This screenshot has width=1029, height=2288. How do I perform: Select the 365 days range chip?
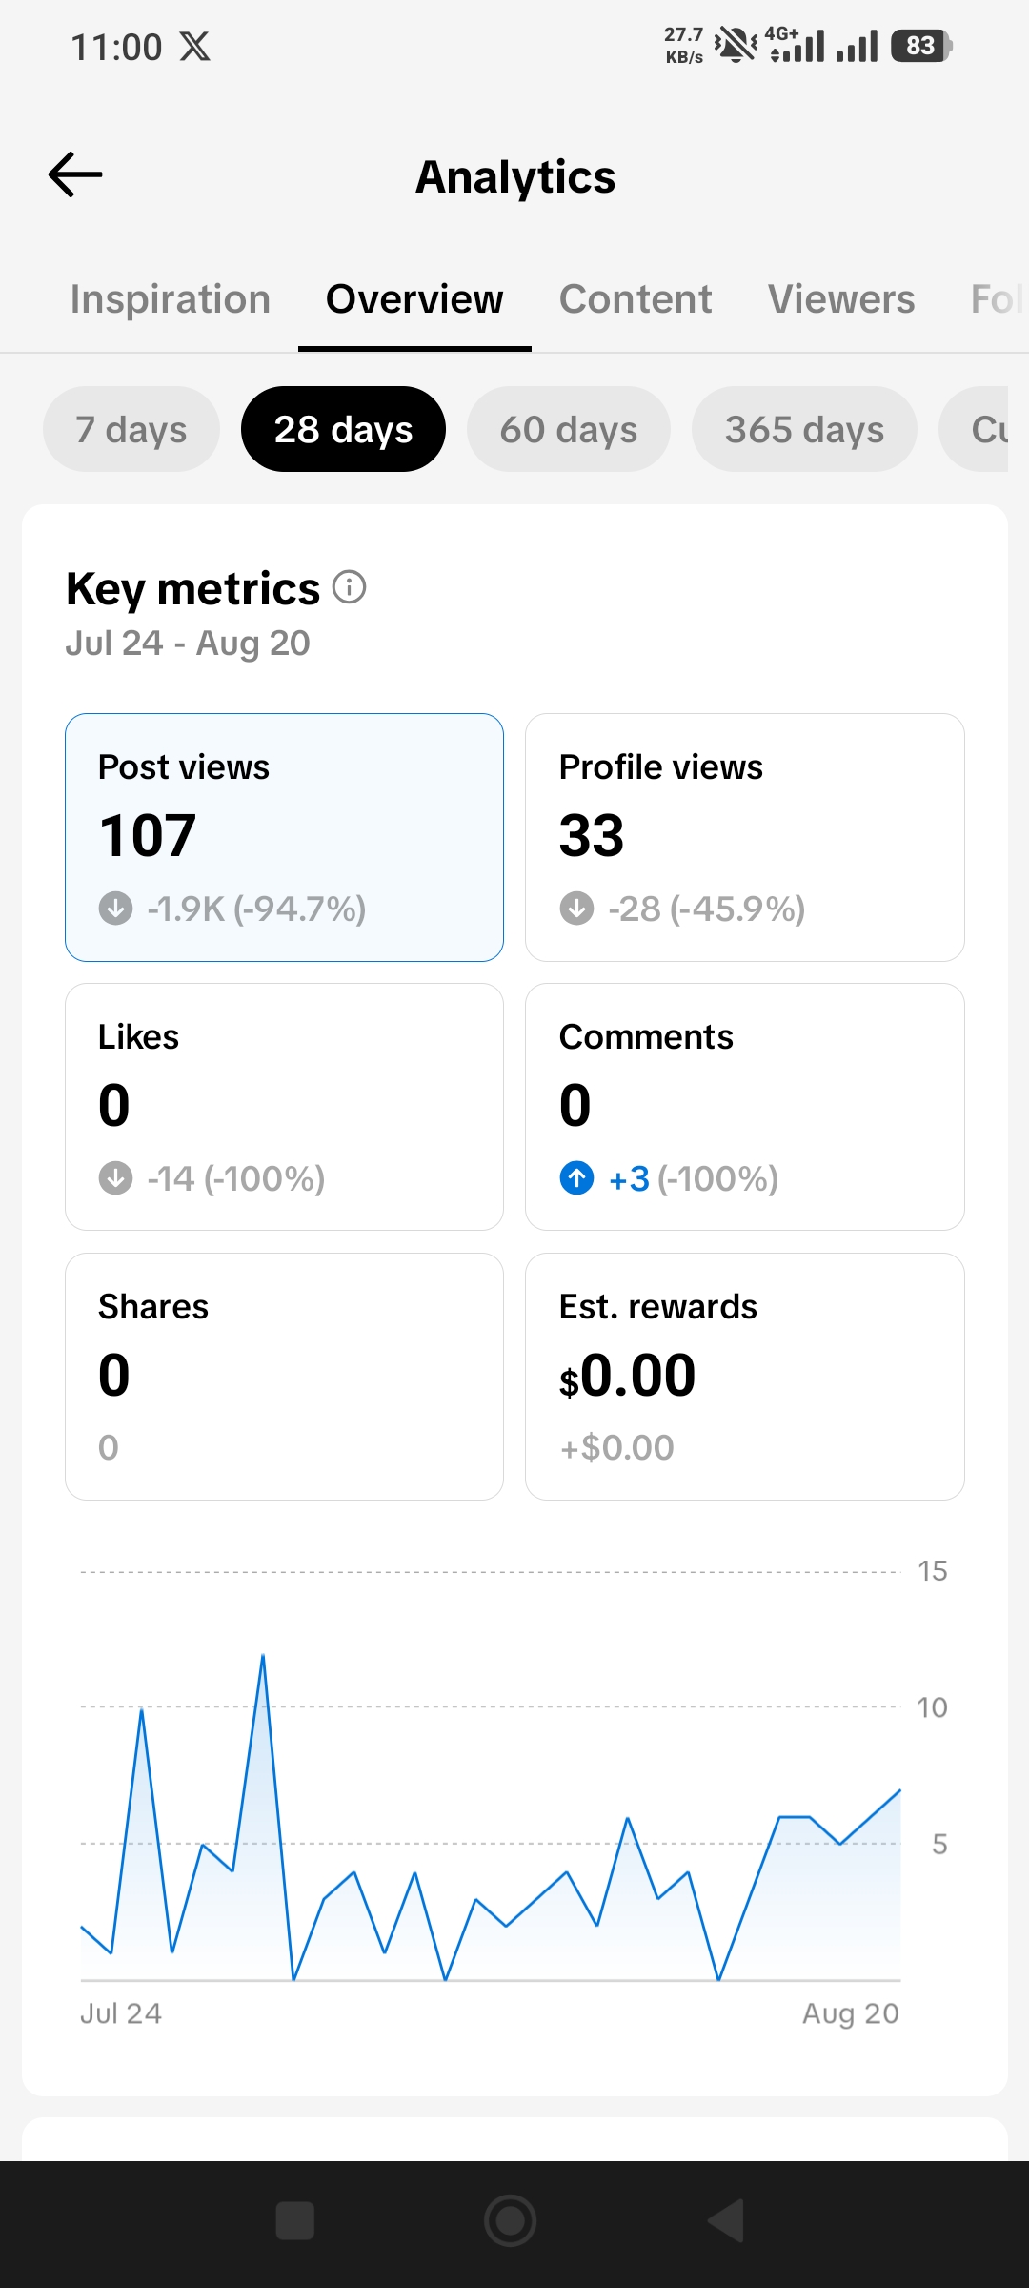tap(805, 429)
